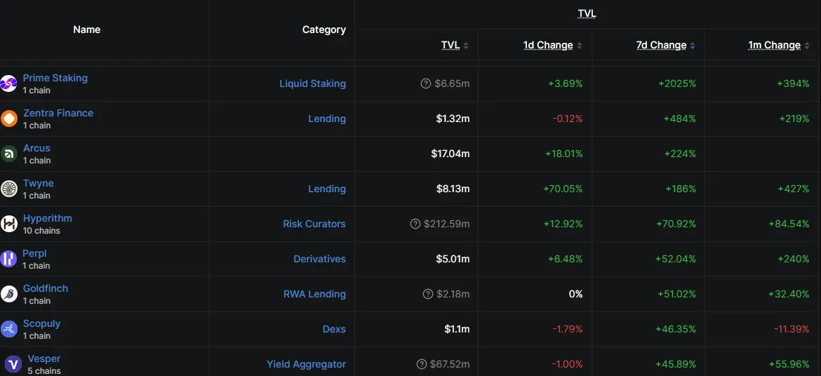Open the Risk Curators category link
Image resolution: width=821 pixels, height=376 pixels.
point(314,224)
